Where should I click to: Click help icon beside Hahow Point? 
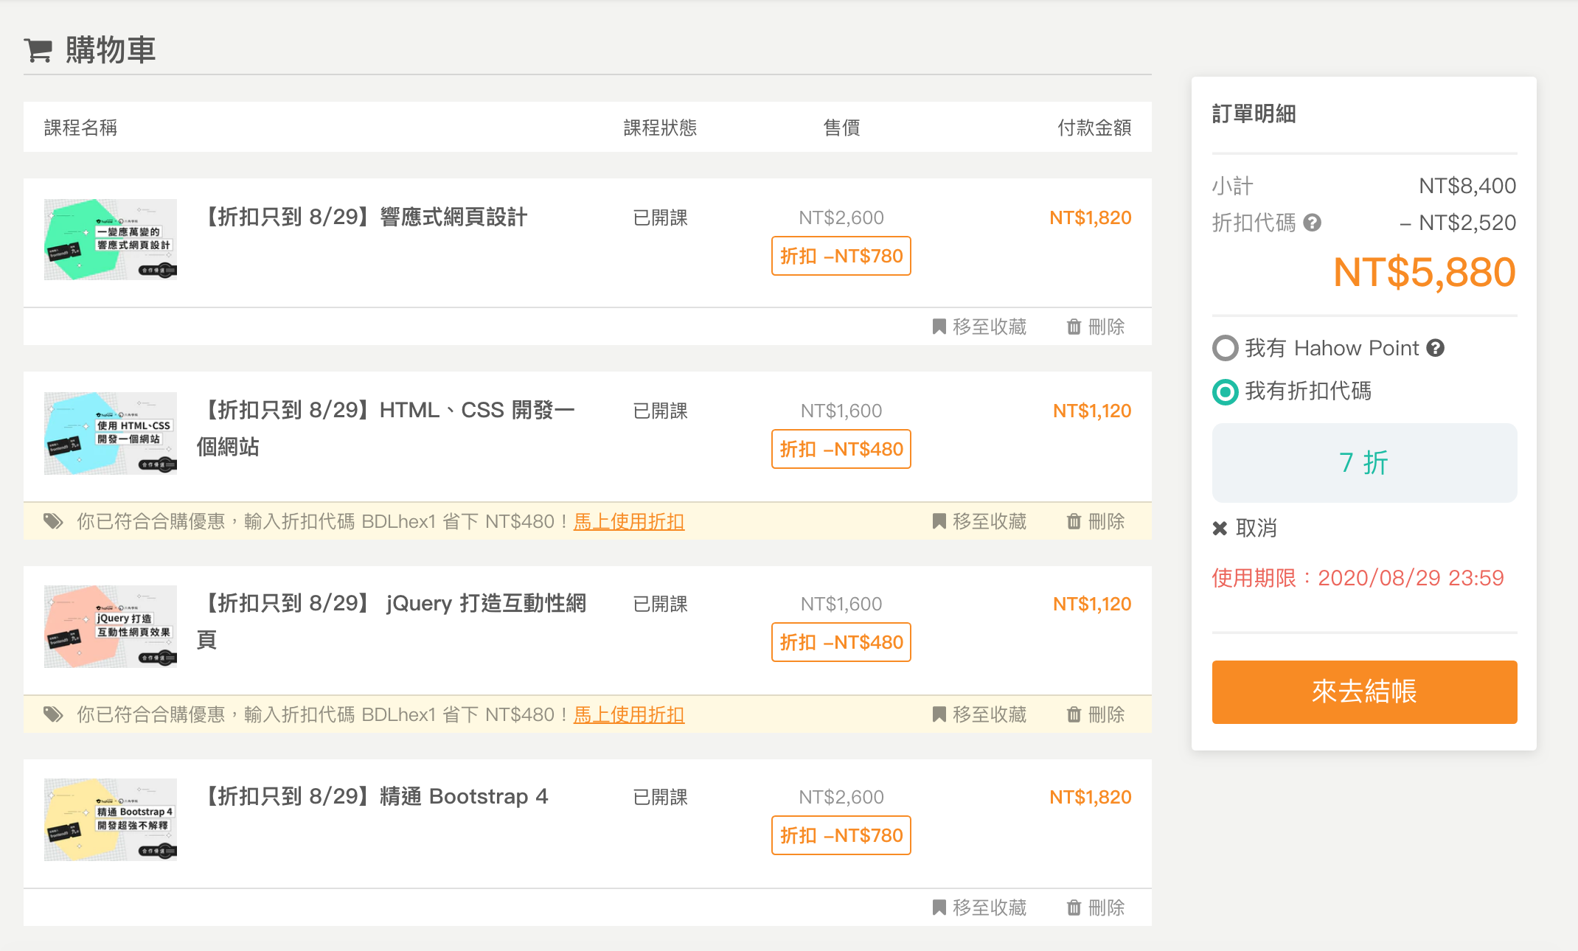coord(1435,348)
